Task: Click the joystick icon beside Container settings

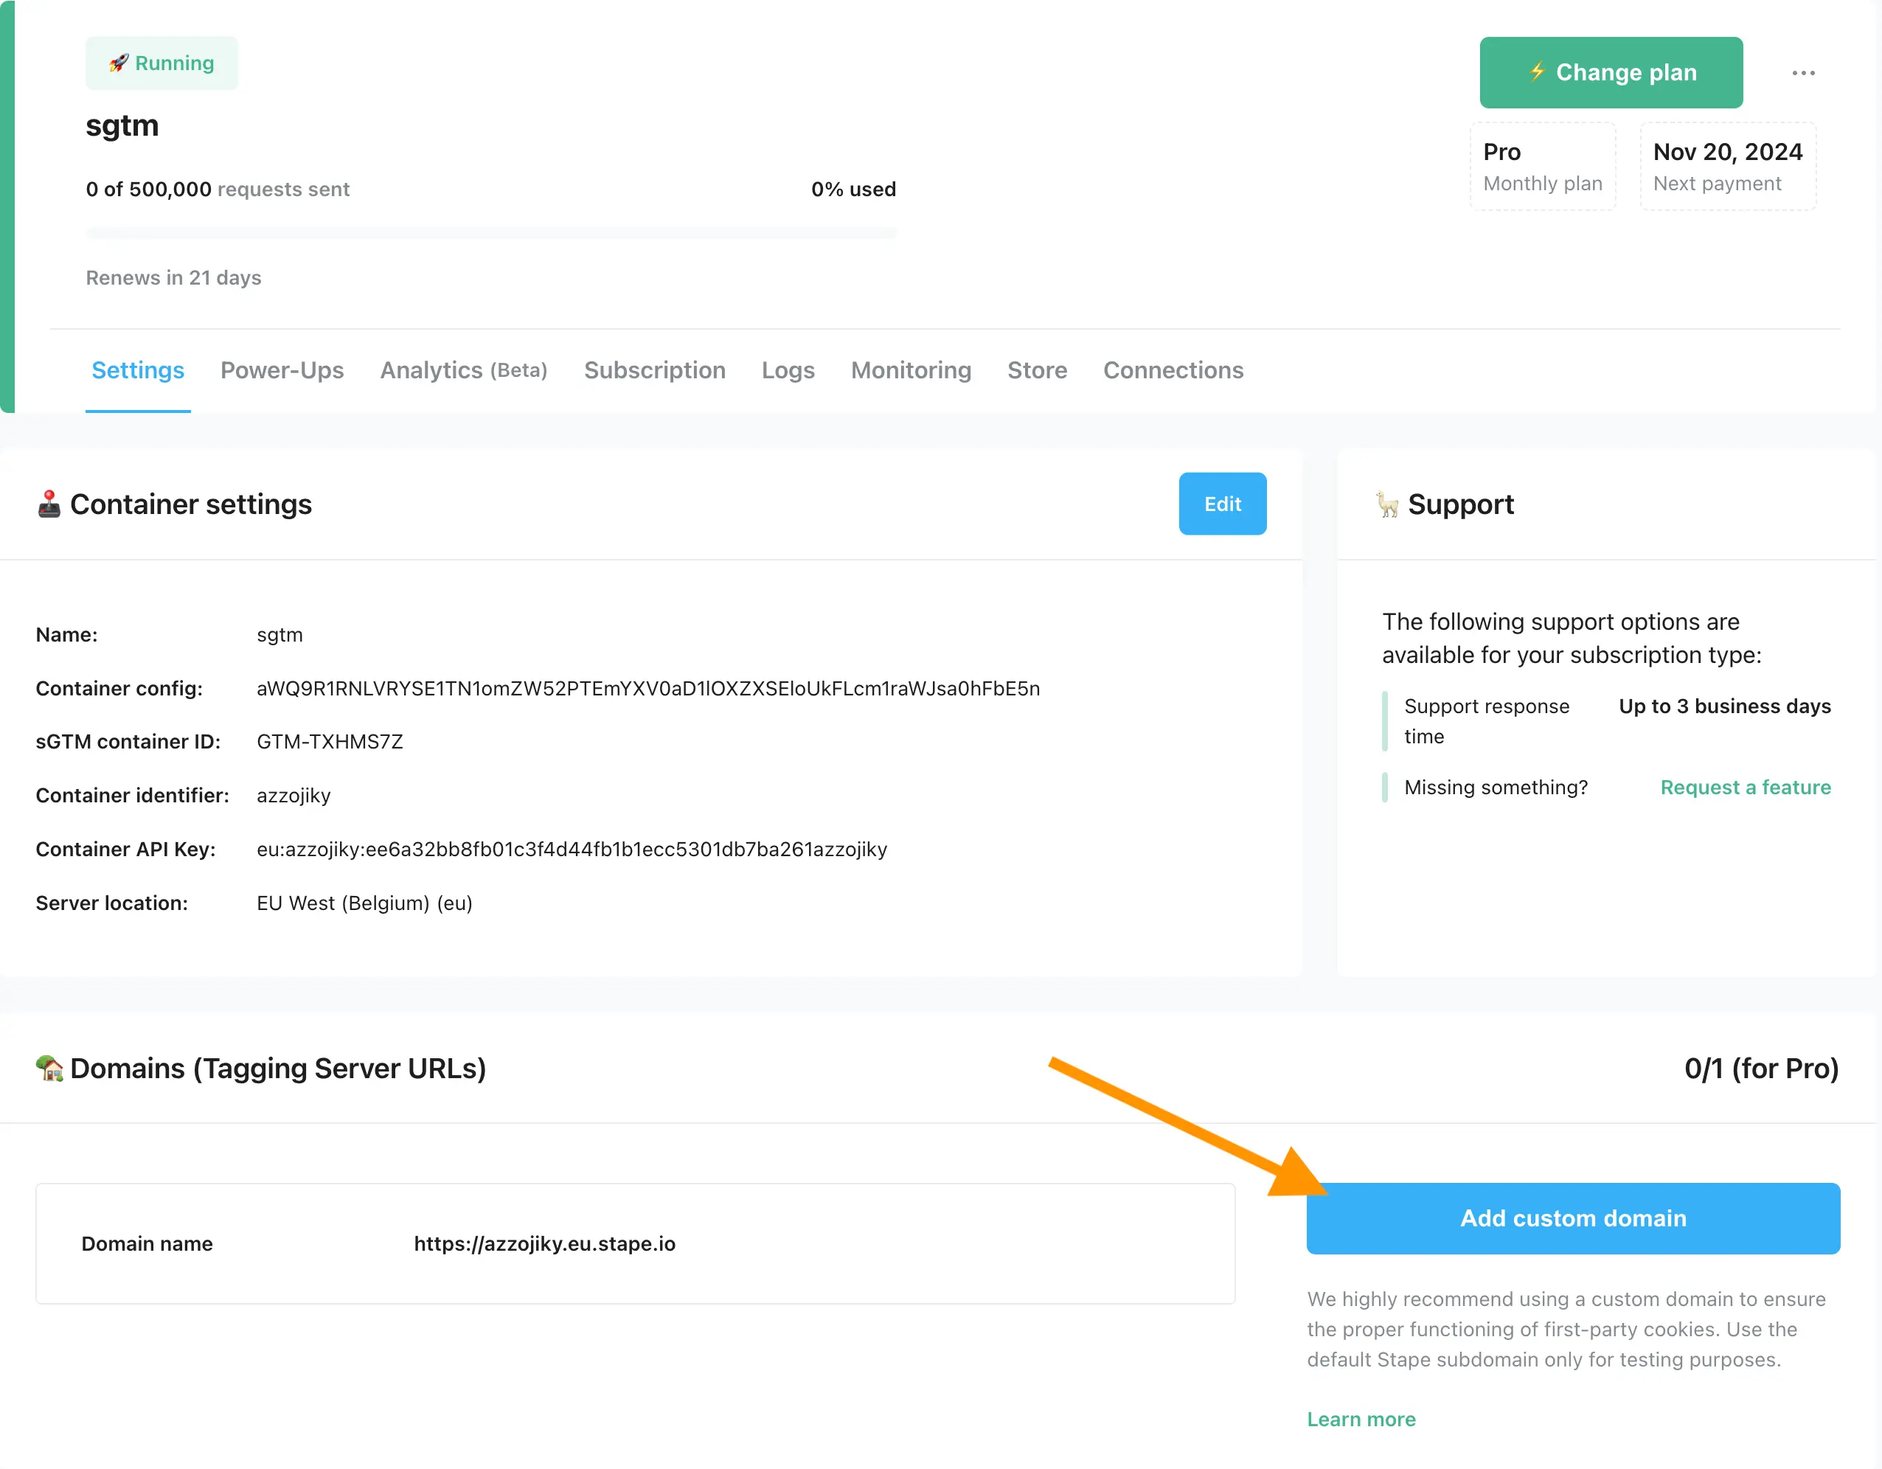Action: click(49, 504)
